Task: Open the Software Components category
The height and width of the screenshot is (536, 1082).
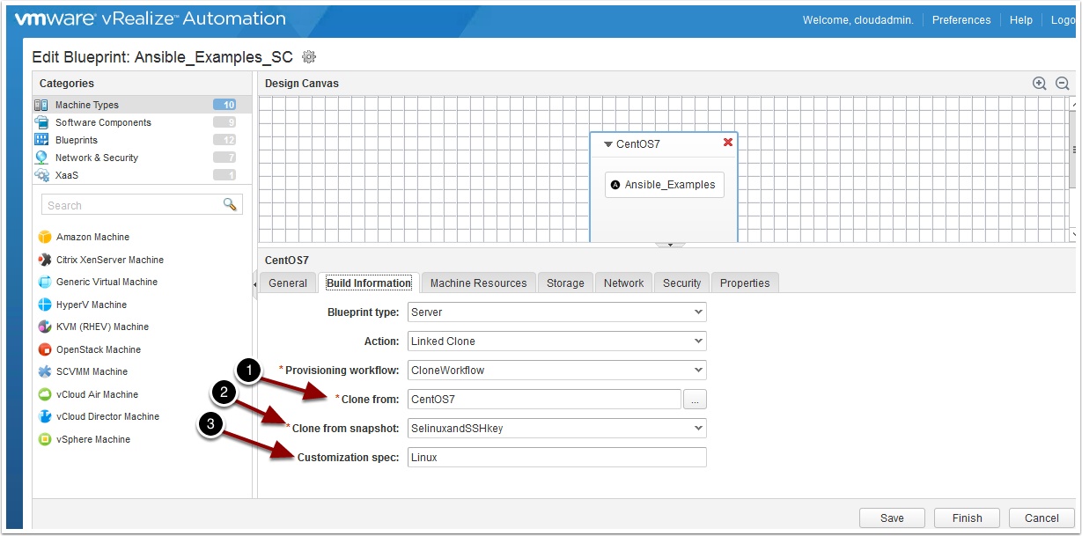Action: tap(142, 122)
